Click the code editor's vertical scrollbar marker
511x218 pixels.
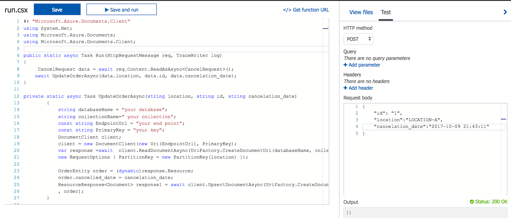[325, 29]
